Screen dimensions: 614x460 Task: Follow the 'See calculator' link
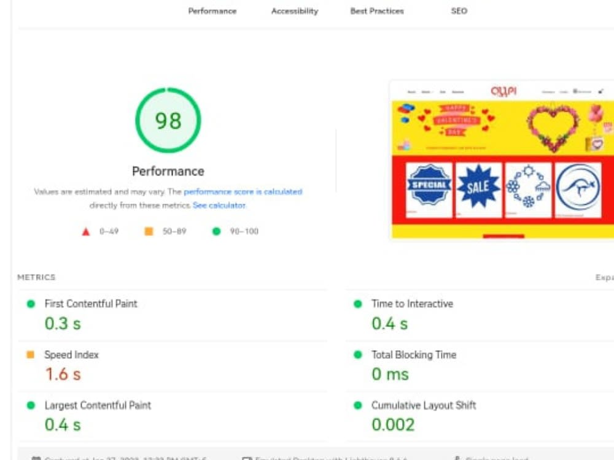tap(219, 205)
